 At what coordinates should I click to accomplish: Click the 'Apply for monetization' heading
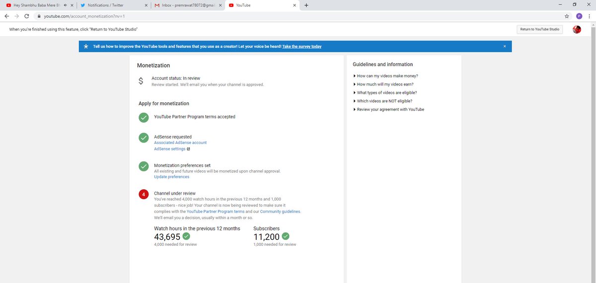164,104
